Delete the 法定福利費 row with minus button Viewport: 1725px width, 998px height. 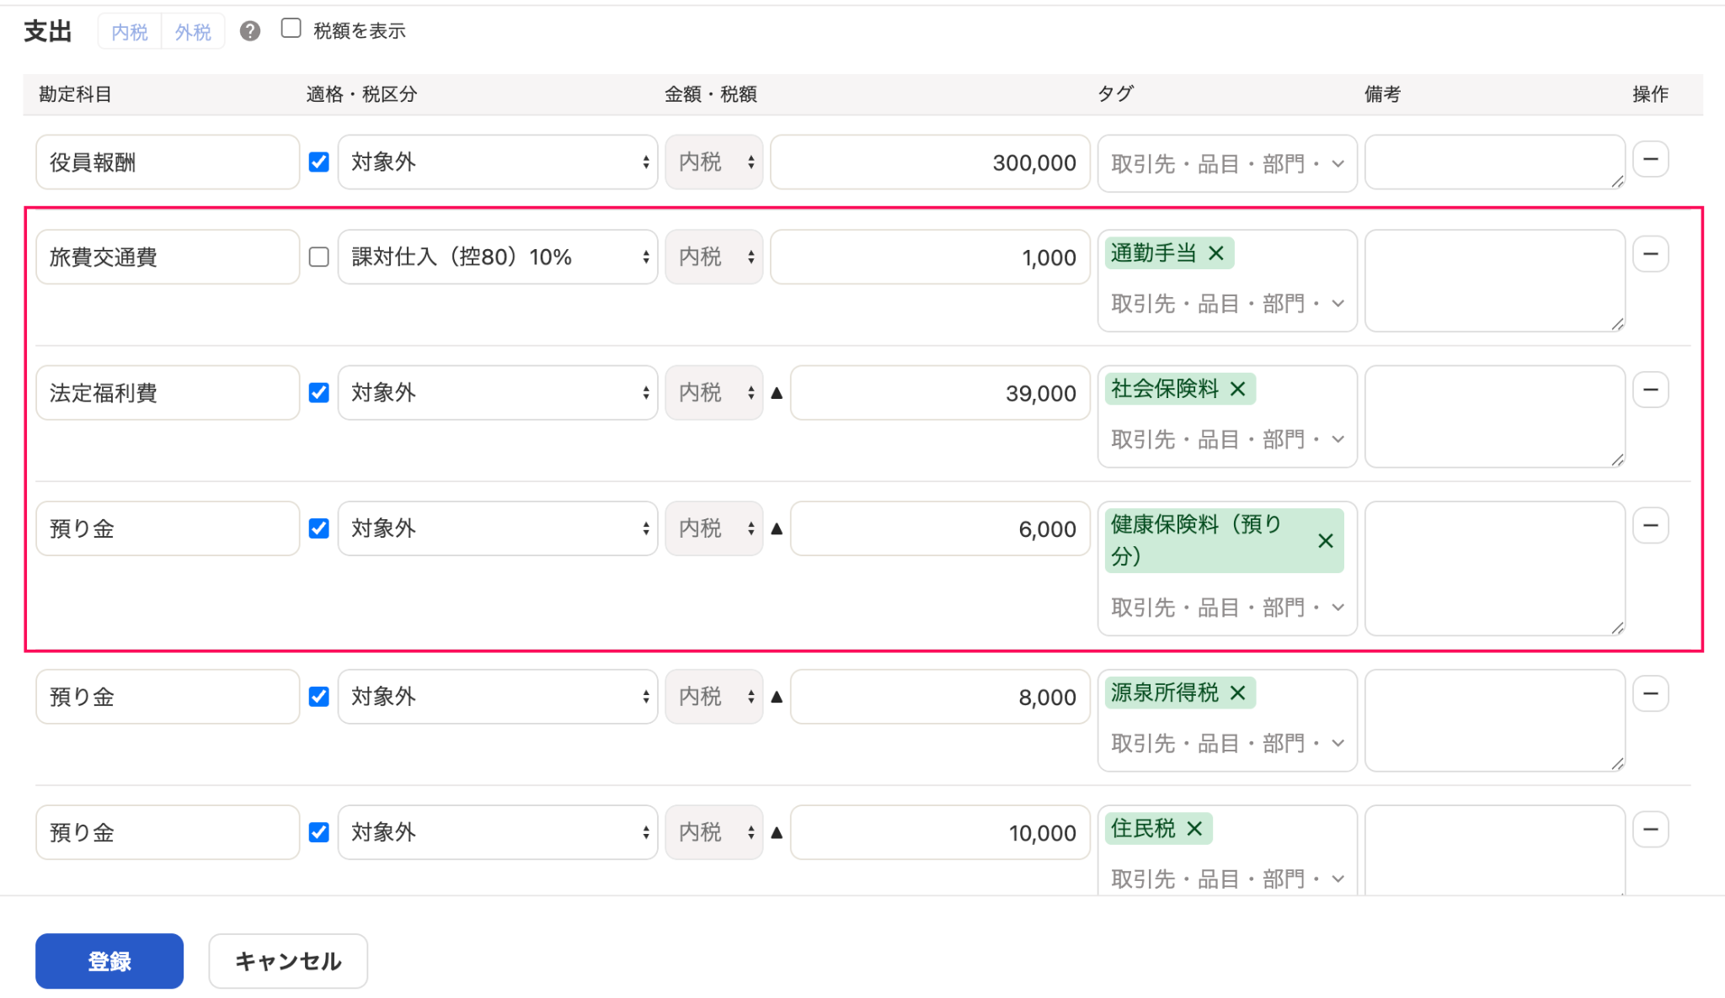point(1650,390)
